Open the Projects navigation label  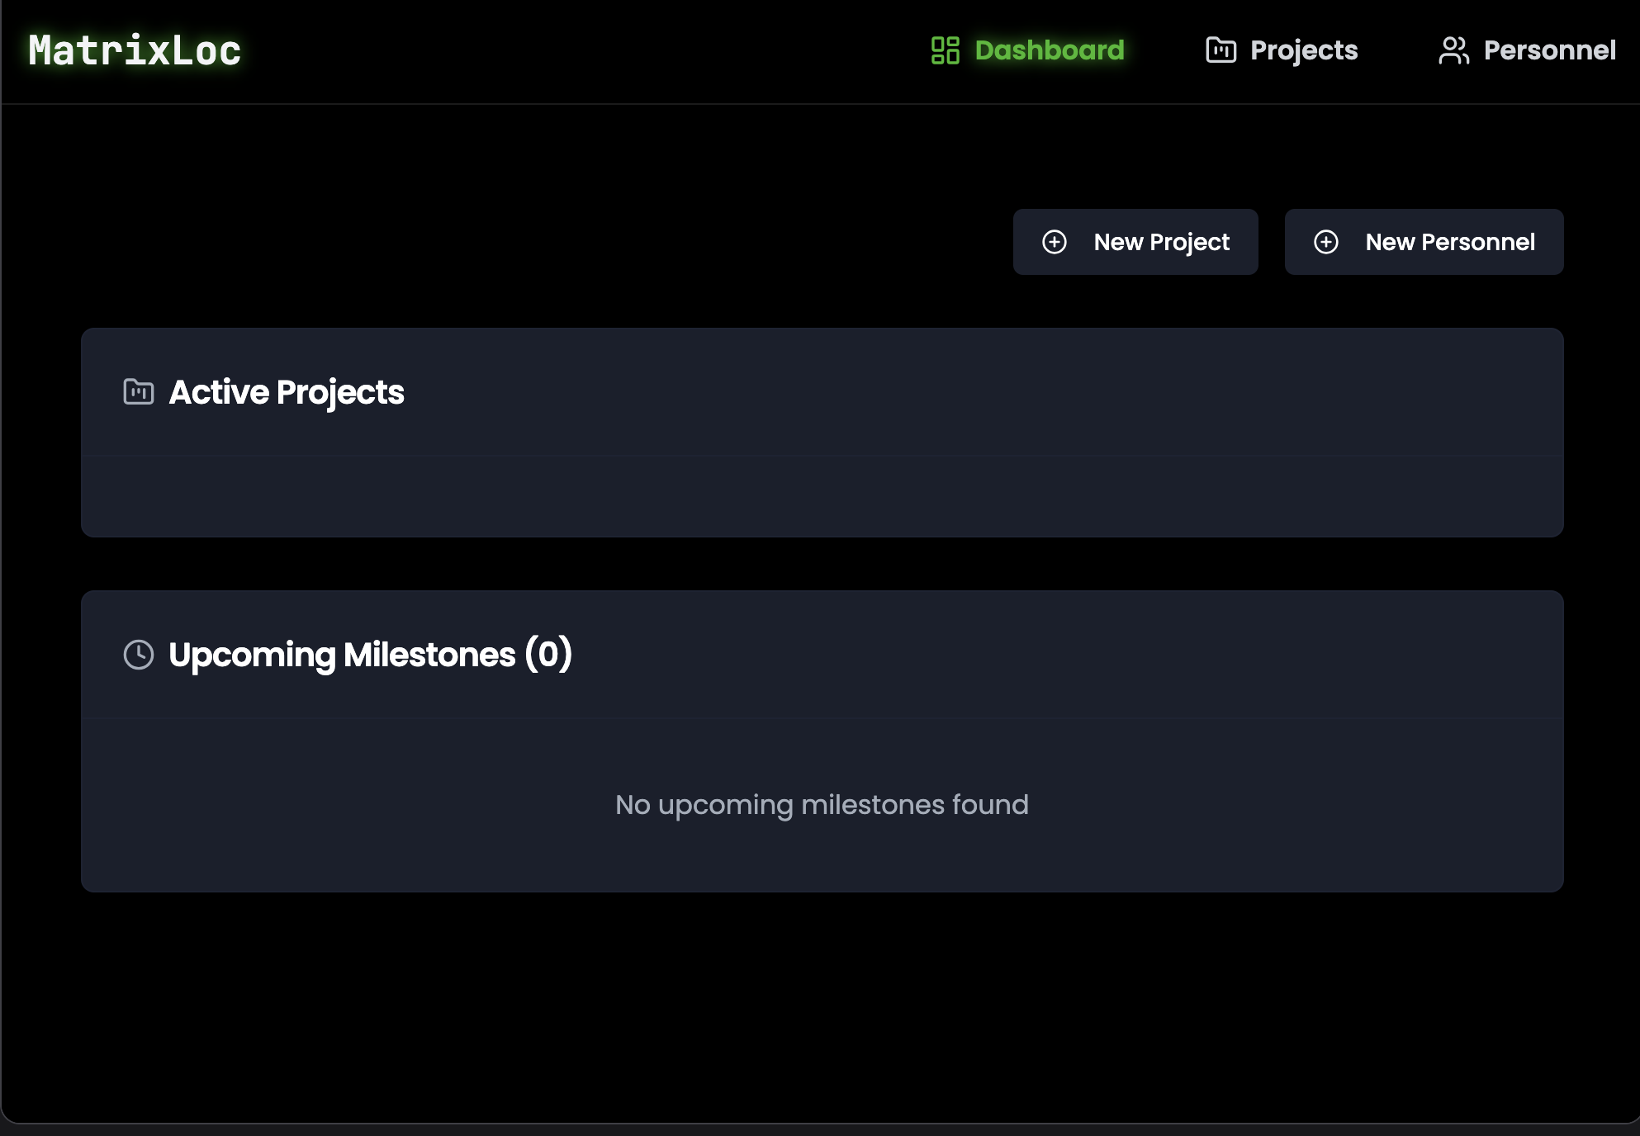coord(1303,50)
